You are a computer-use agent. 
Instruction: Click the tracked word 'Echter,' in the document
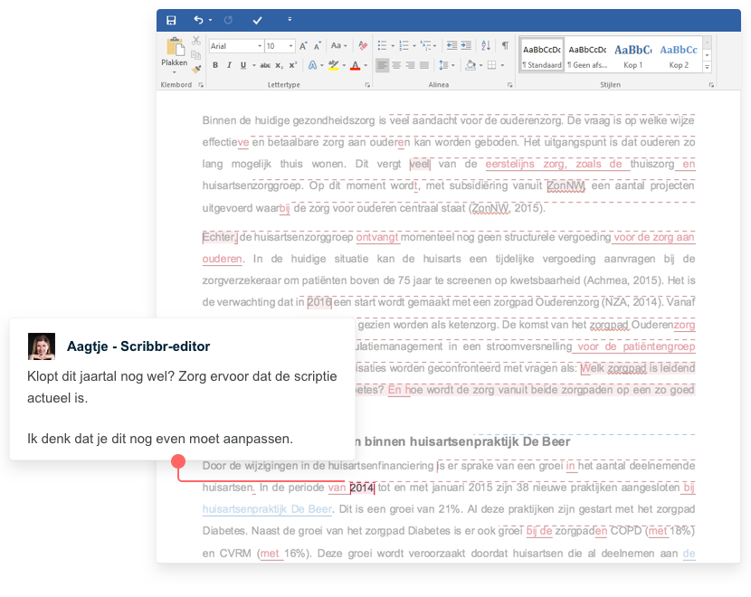[219, 238]
